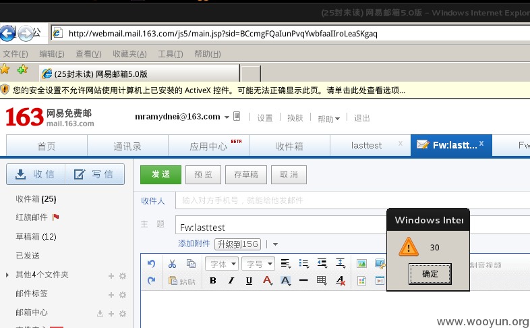Open the insert table tool

point(322,280)
